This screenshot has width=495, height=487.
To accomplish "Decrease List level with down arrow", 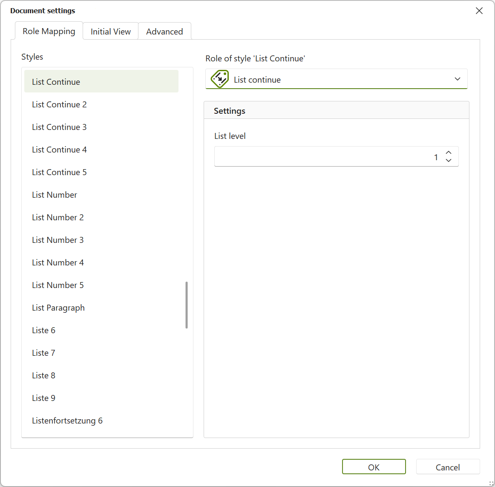I will [x=448, y=161].
